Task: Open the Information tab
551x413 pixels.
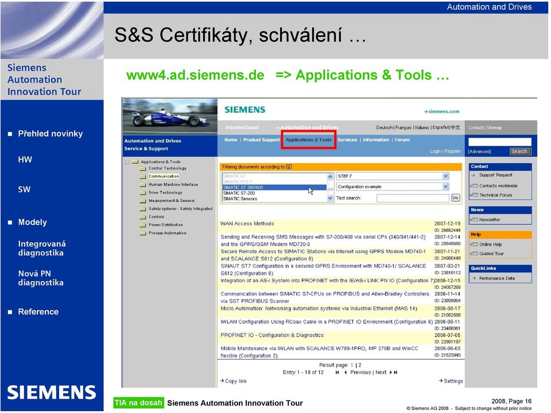Action: tap(375, 140)
